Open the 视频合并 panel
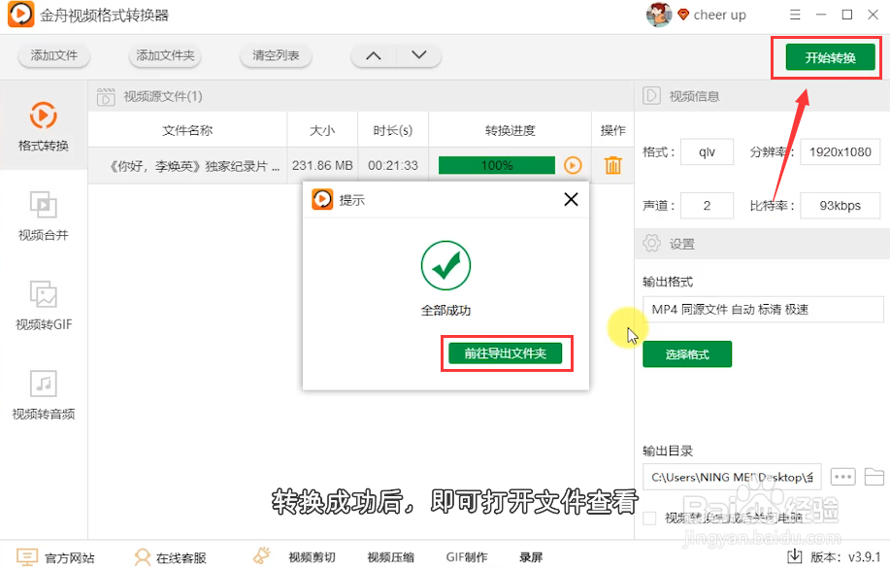 point(43,218)
